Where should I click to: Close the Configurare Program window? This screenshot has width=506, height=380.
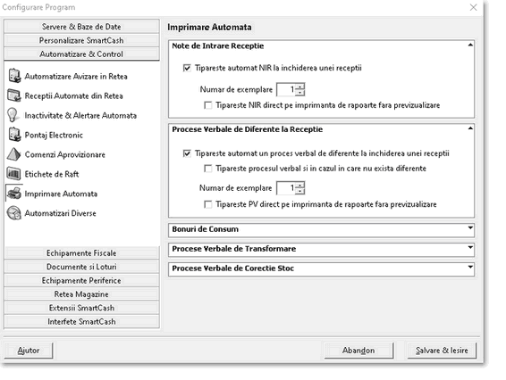(x=474, y=7)
